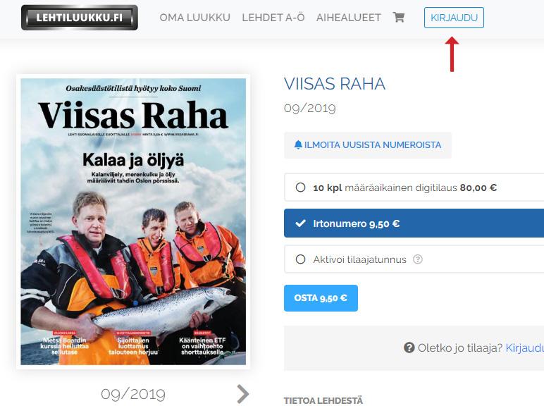
Task: Click the 09/2019 label under cover
Action: pyautogui.click(x=133, y=394)
